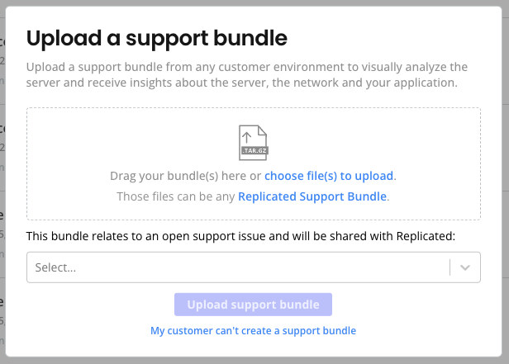509x364 pixels.
Task: Click the "Those files can be any" text
Action: pyautogui.click(x=176, y=196)
